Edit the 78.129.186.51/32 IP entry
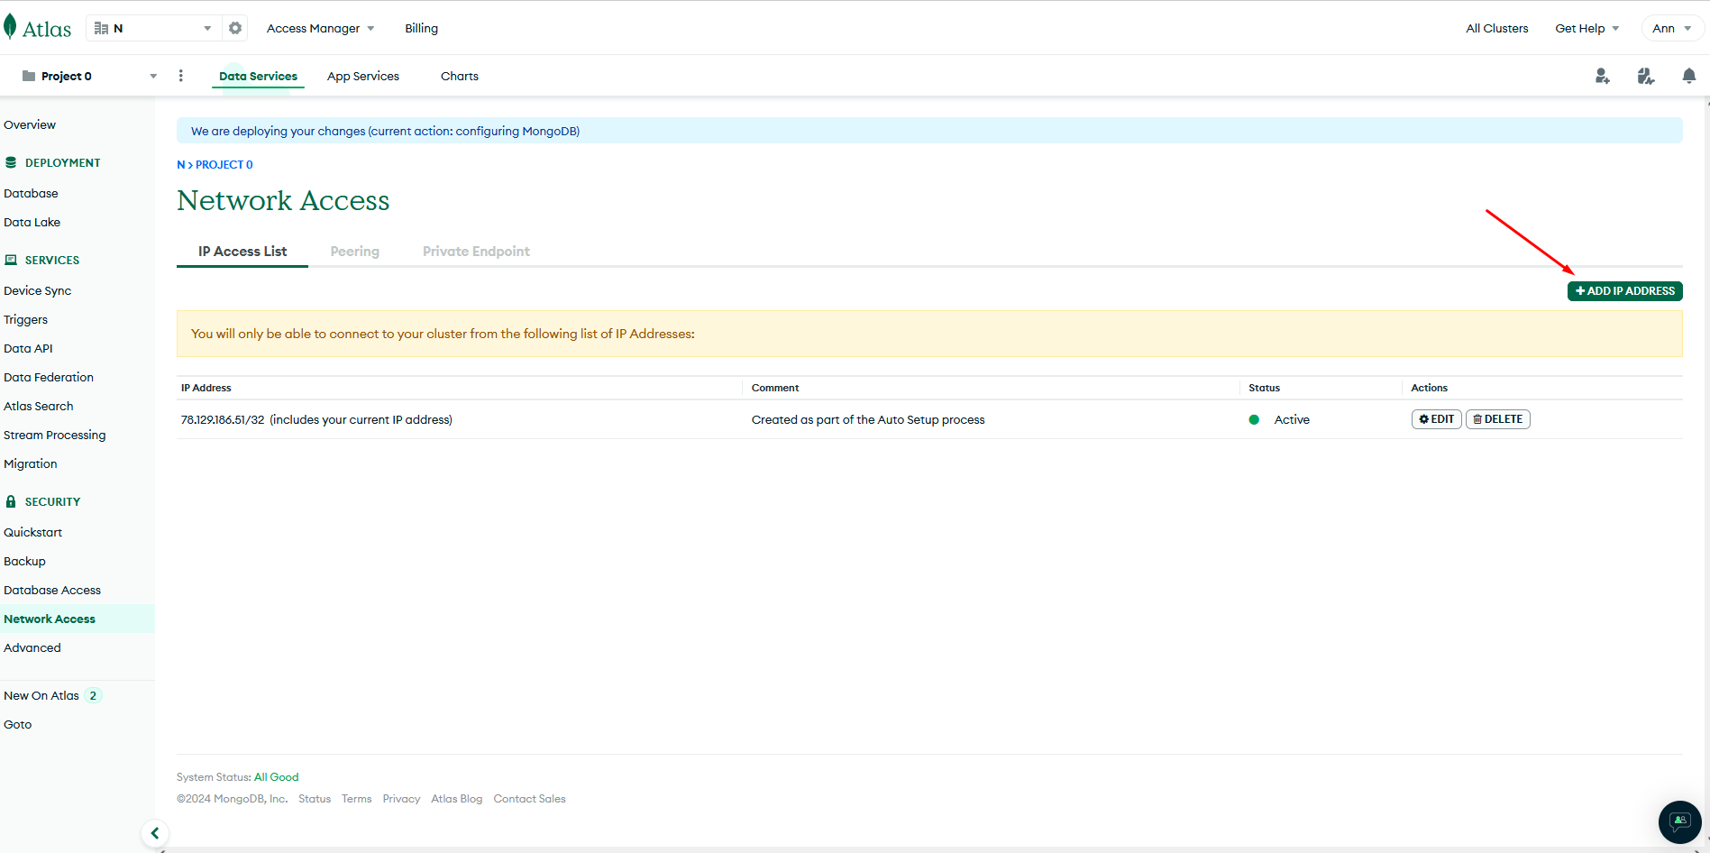Image resolution: width=1710 pixels, height=853 pixels. point(1436,419)
